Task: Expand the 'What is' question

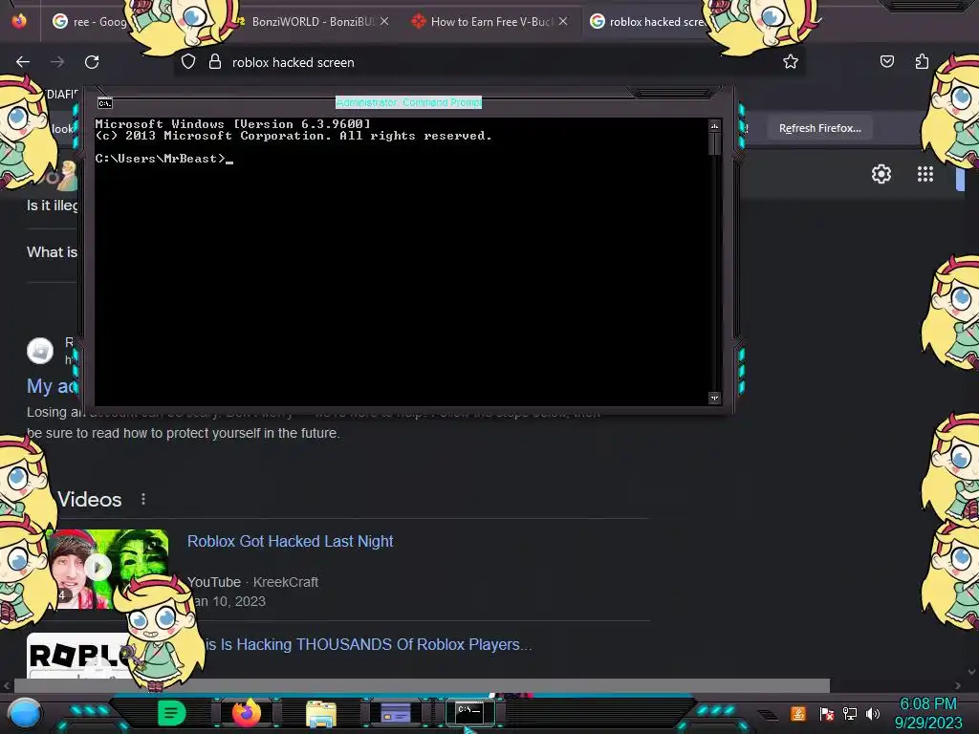Action: pos(52,252)
